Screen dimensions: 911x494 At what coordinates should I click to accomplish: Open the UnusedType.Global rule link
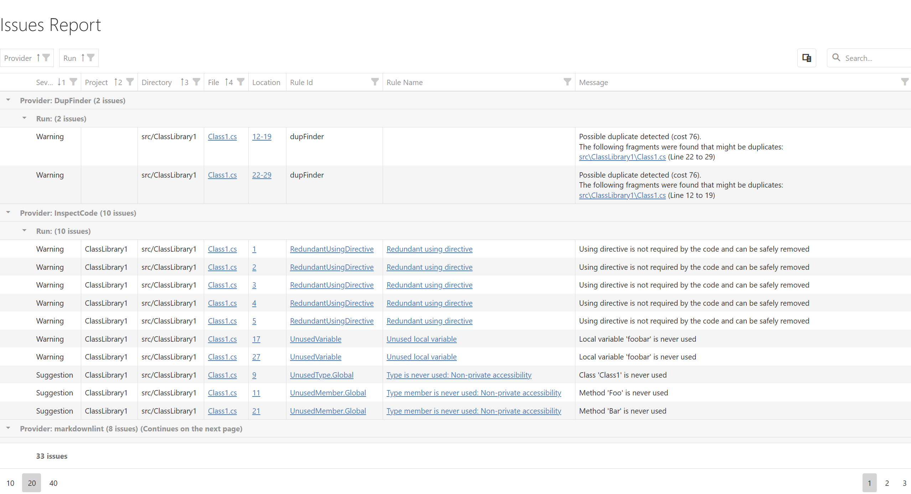321,375
